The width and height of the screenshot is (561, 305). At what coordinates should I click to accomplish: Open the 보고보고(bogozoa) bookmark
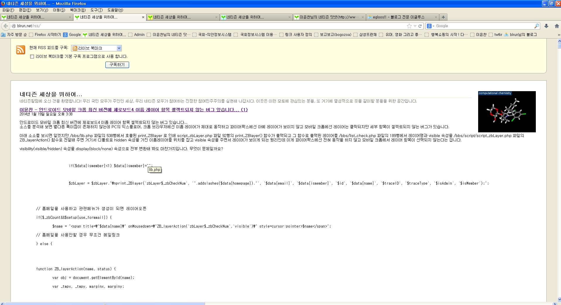tap(333, 34)
